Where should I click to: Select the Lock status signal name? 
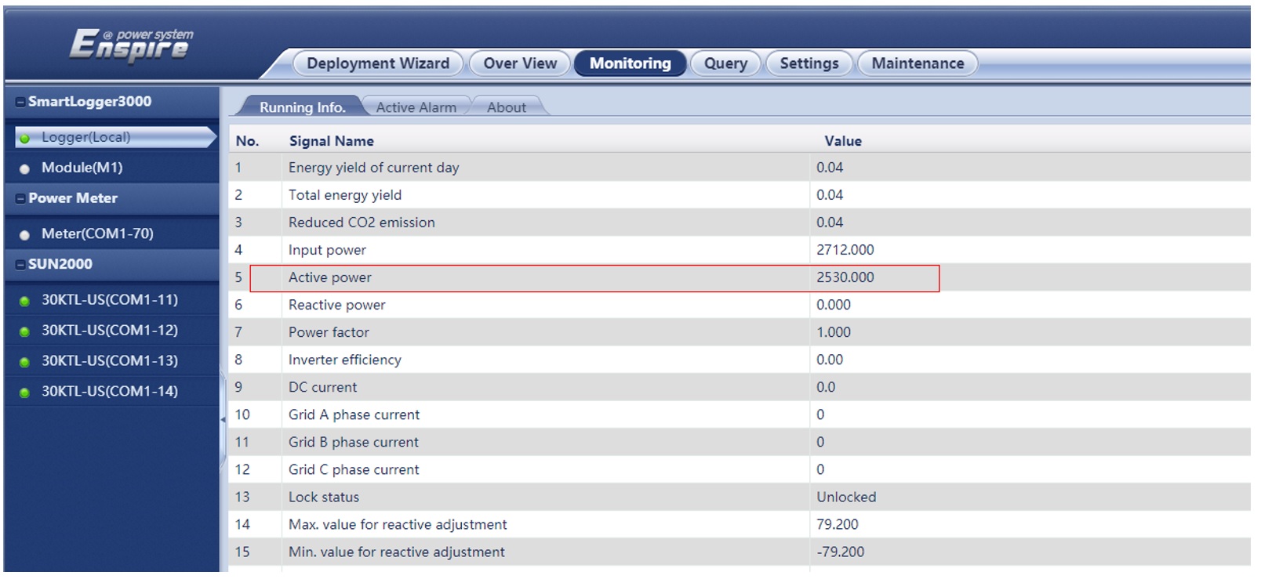point(323,497)
